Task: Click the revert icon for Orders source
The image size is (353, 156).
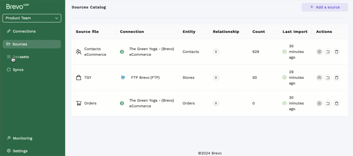Action: tap(328, 103)
